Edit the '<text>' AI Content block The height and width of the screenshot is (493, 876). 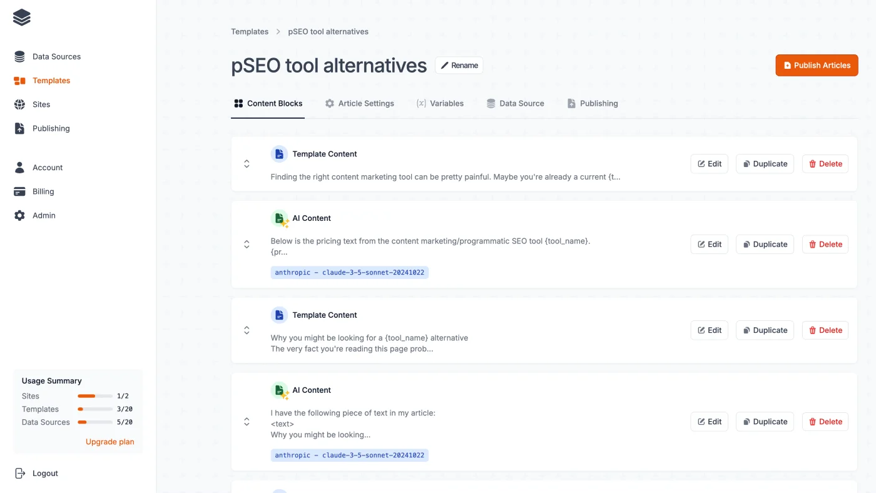709,422
